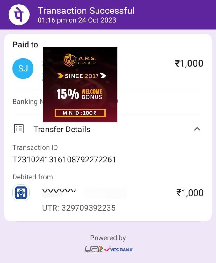Click the SJ recipient avatar
Image resolution: width=216 pixels, height=263 pixels.
coord(23,68)
